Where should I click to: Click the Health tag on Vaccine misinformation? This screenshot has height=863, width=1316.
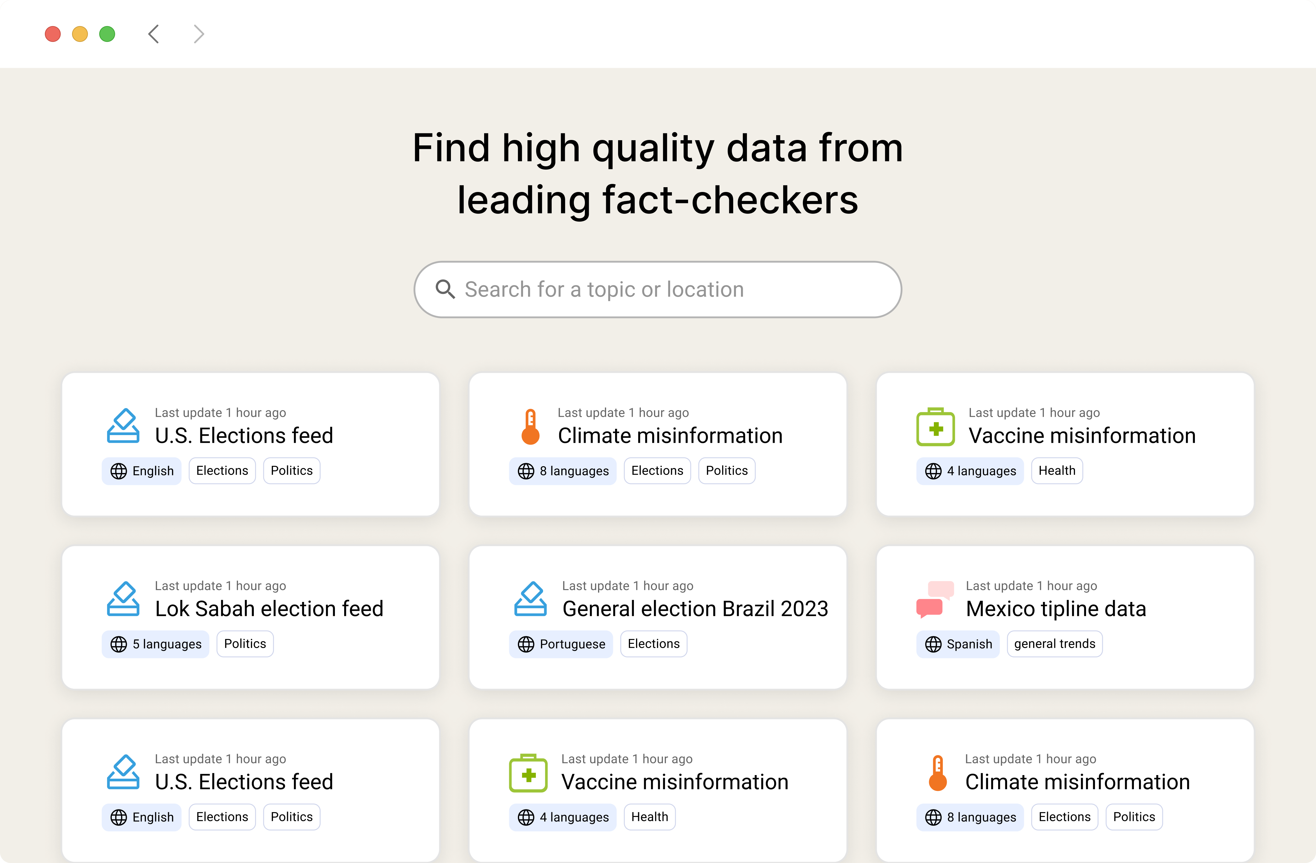click(x=1057, y=470)
